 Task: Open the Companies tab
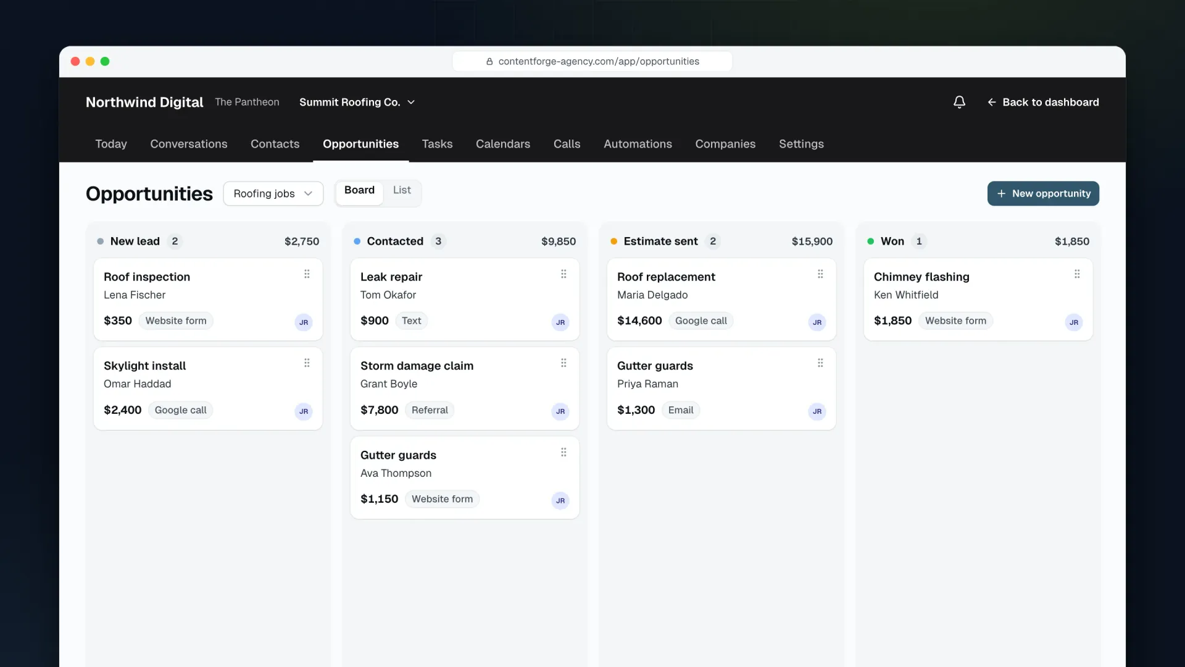point(726,144)
